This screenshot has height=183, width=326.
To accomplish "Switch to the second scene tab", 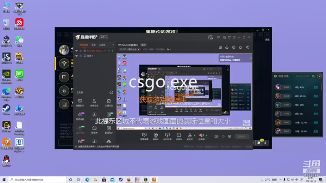I will (94, 45).
